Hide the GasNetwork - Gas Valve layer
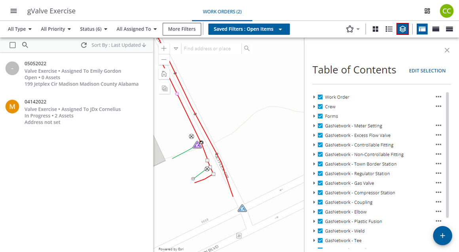The width and height of the screenshot is (459, 252). [320, 183]
